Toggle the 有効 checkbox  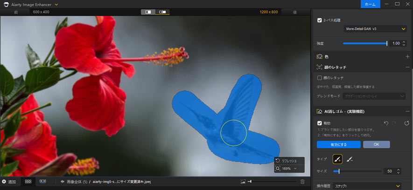320,123
